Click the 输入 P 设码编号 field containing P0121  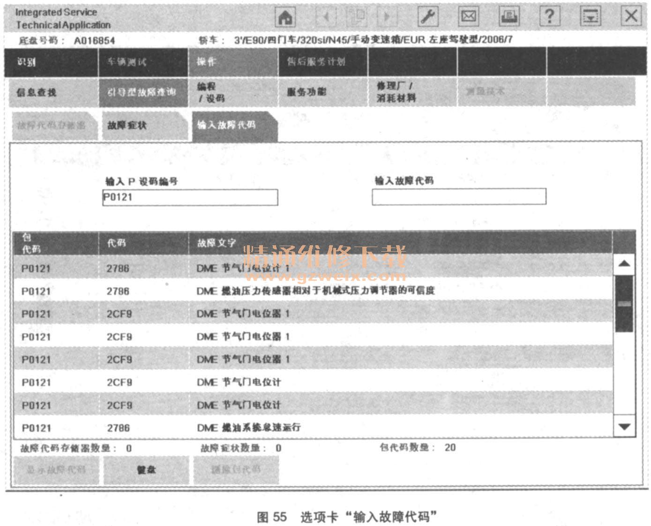[190, 197]
